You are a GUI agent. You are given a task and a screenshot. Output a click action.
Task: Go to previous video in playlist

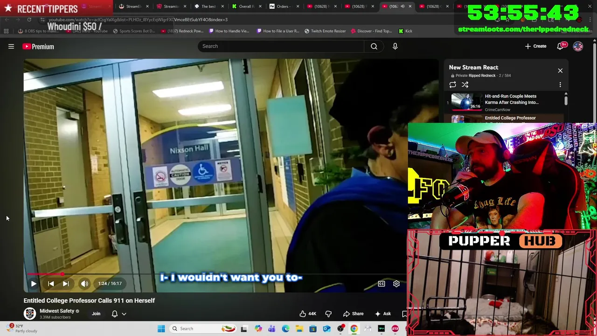[x=51, y=284]
